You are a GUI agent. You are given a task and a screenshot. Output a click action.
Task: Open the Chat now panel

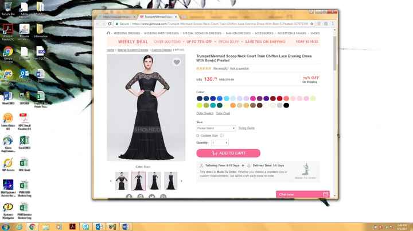(x=303, y=195)
